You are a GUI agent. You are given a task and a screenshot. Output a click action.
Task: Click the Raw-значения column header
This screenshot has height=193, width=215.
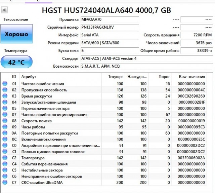click(189, 77)
